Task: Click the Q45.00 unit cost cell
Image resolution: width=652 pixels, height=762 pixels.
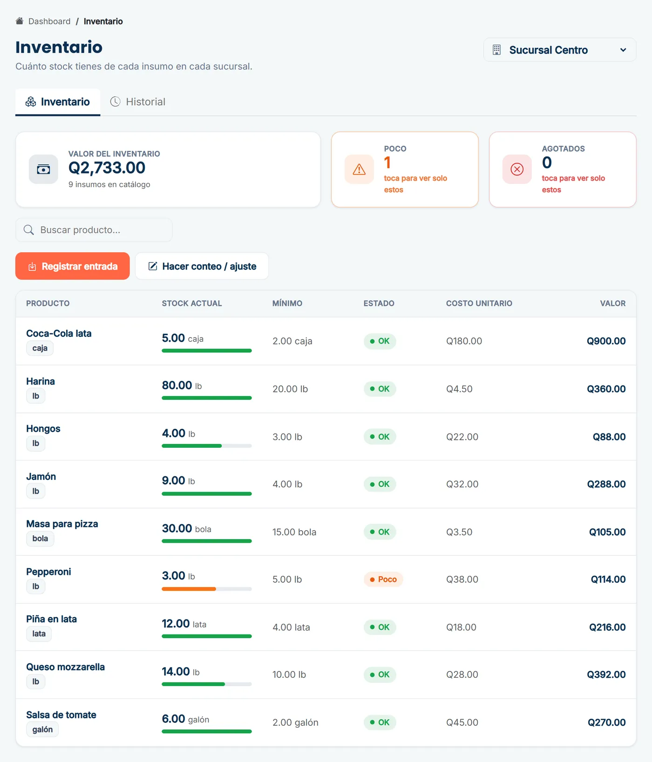Action: point(462,722)
